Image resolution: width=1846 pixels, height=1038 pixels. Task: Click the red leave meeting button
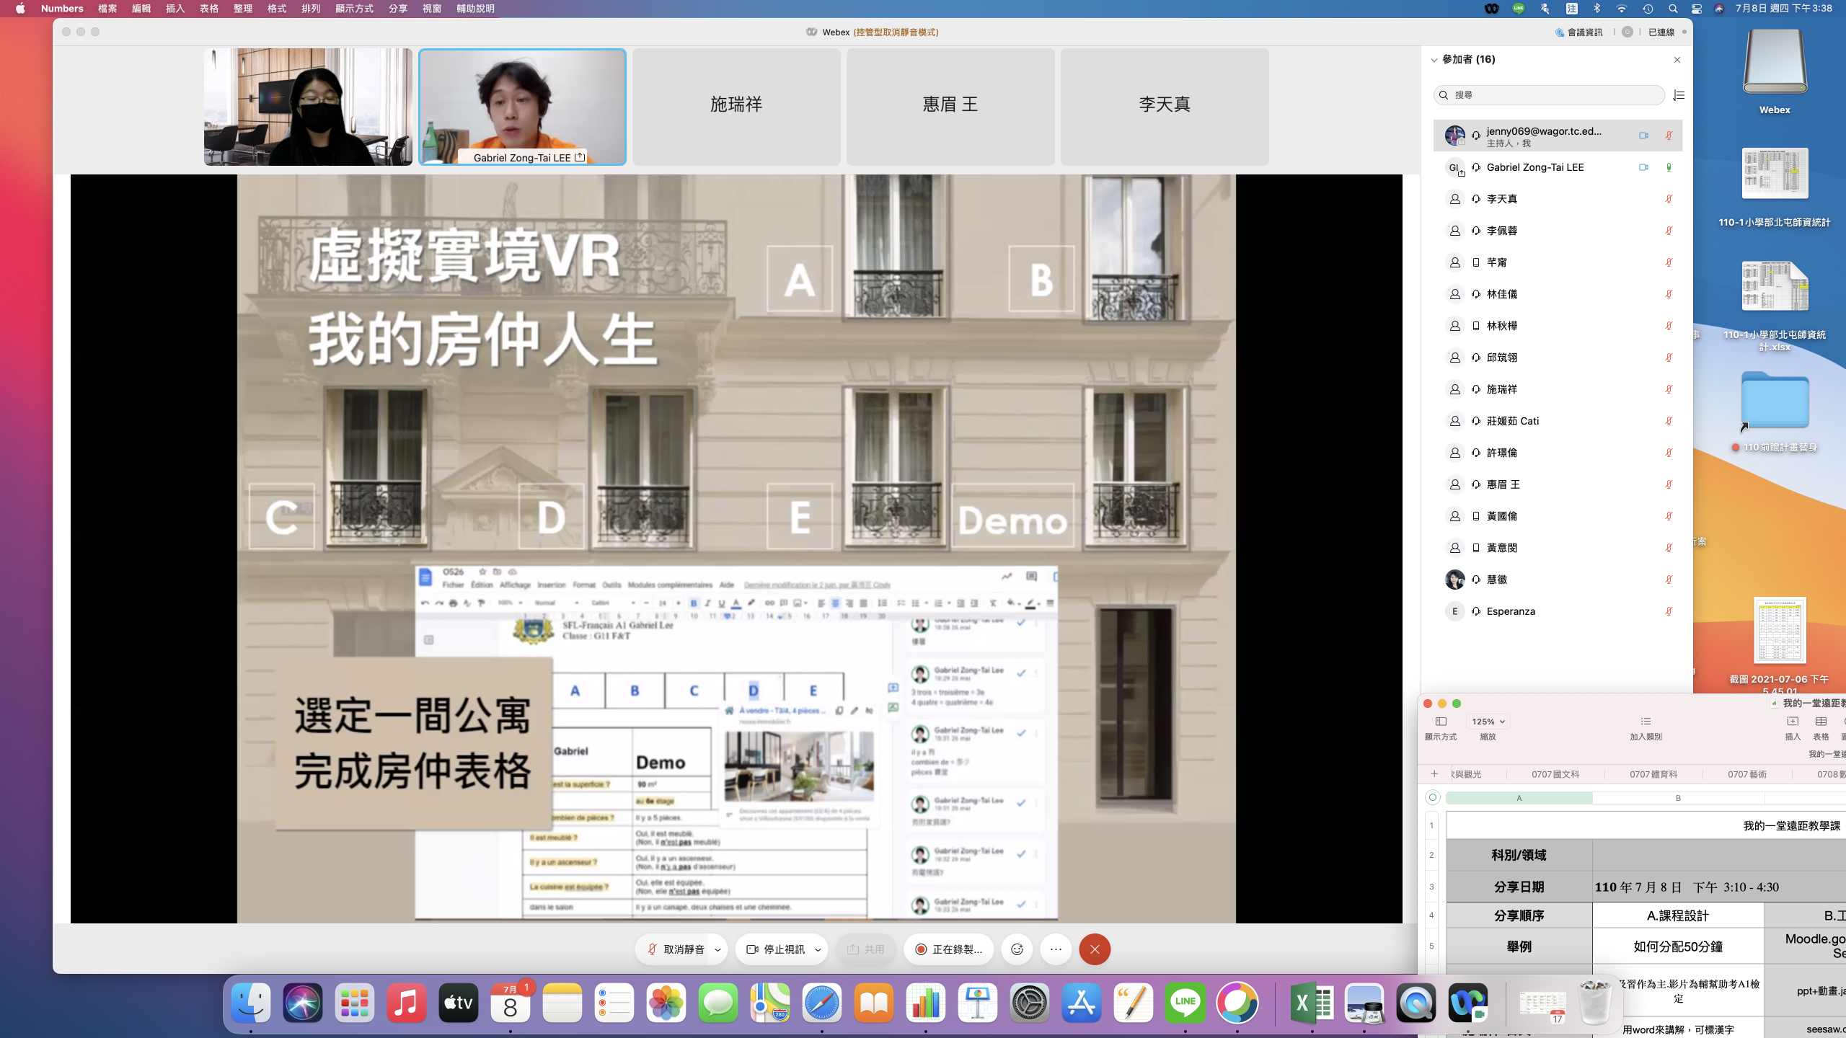(1095, 949)
